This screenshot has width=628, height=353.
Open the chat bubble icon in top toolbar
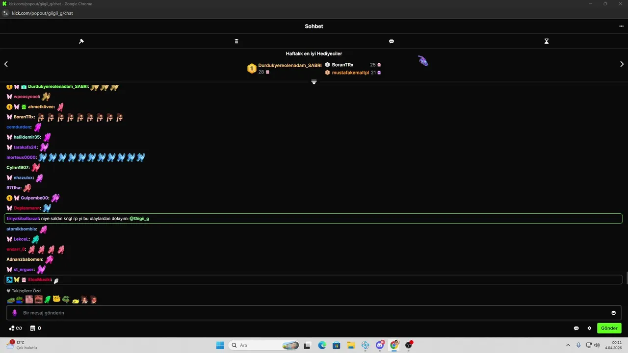392,41
